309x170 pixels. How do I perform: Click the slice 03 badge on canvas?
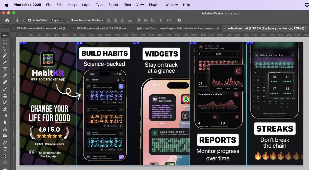point(136,43)
